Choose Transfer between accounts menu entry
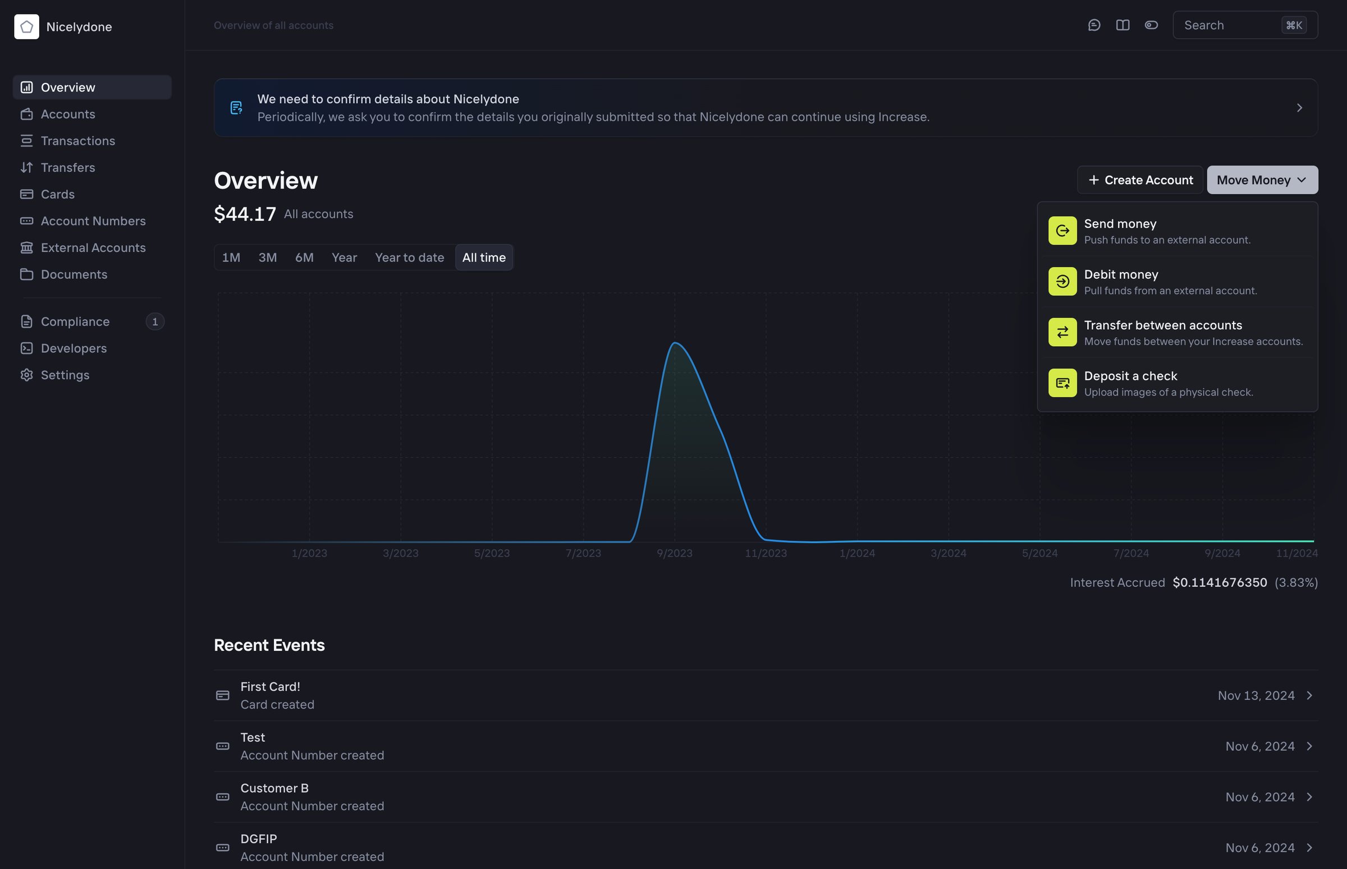 click(x=1177, y=332)
